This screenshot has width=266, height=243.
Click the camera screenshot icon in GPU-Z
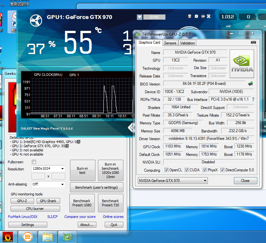(x=253, y=42)
